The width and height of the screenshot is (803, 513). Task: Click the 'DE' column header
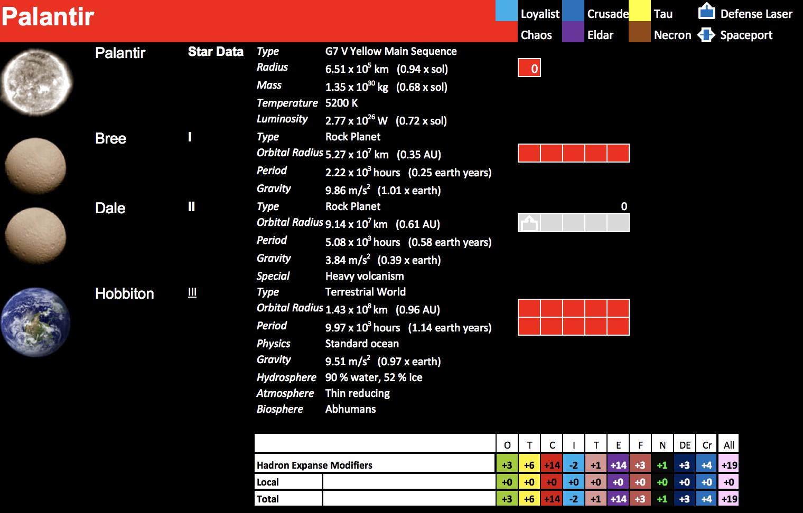coord(685,445)
